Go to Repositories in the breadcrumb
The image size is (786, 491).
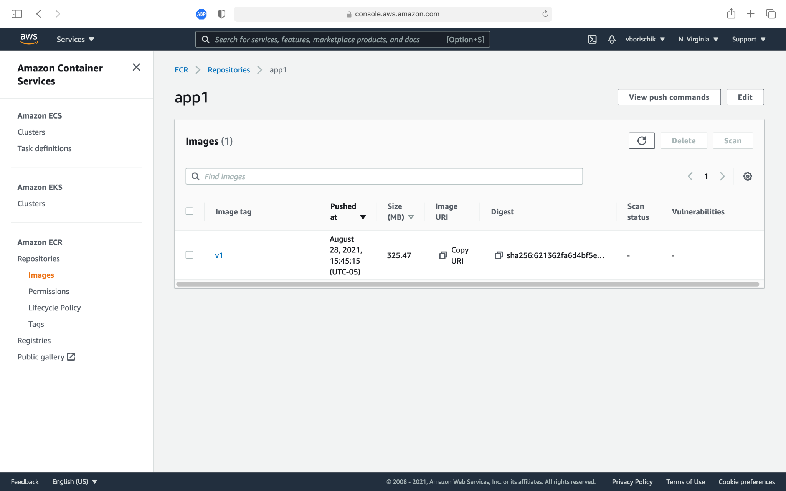coord(229,70)
